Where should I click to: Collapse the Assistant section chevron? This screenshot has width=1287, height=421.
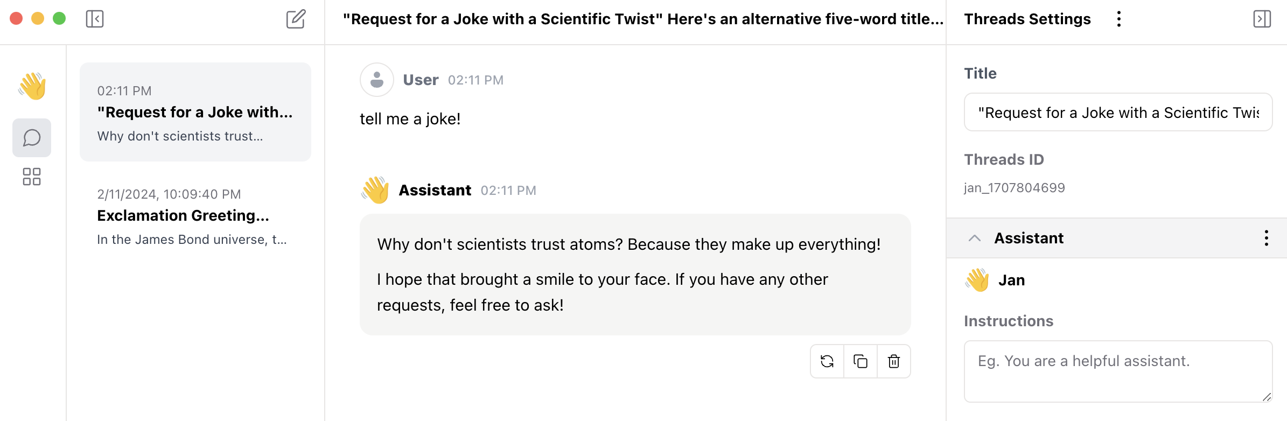click(x=974, y=238)
